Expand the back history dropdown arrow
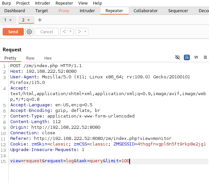This screenshot has width=209, height=183. tap(71, 32)
